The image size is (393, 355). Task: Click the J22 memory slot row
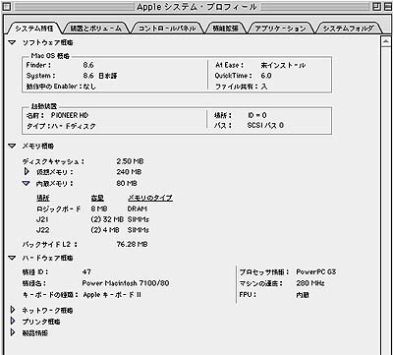coord(92,230)
